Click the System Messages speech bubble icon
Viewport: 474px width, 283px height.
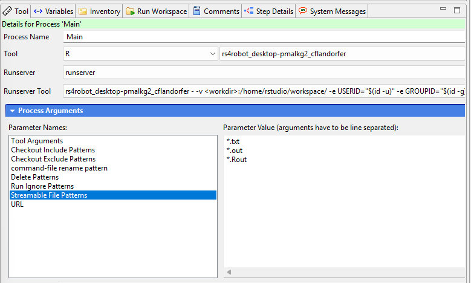coord(302,11)
